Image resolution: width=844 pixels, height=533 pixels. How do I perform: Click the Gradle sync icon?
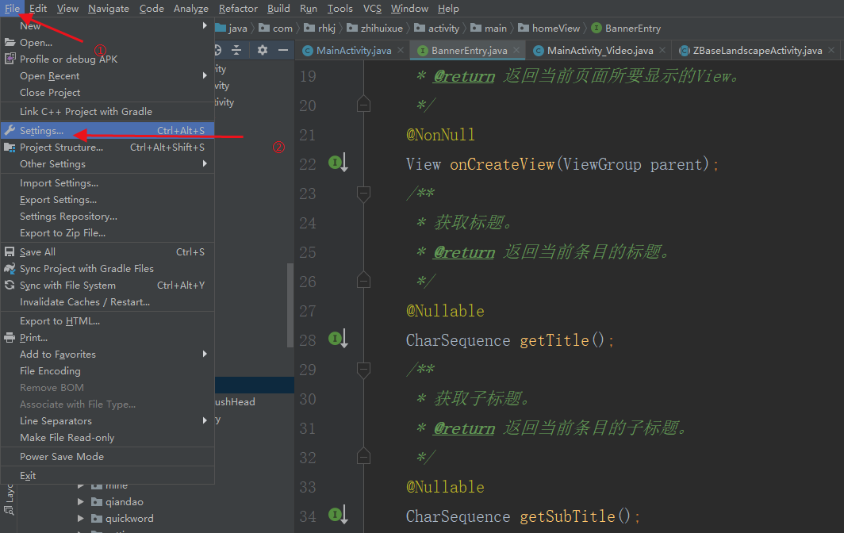pos(10,268)
